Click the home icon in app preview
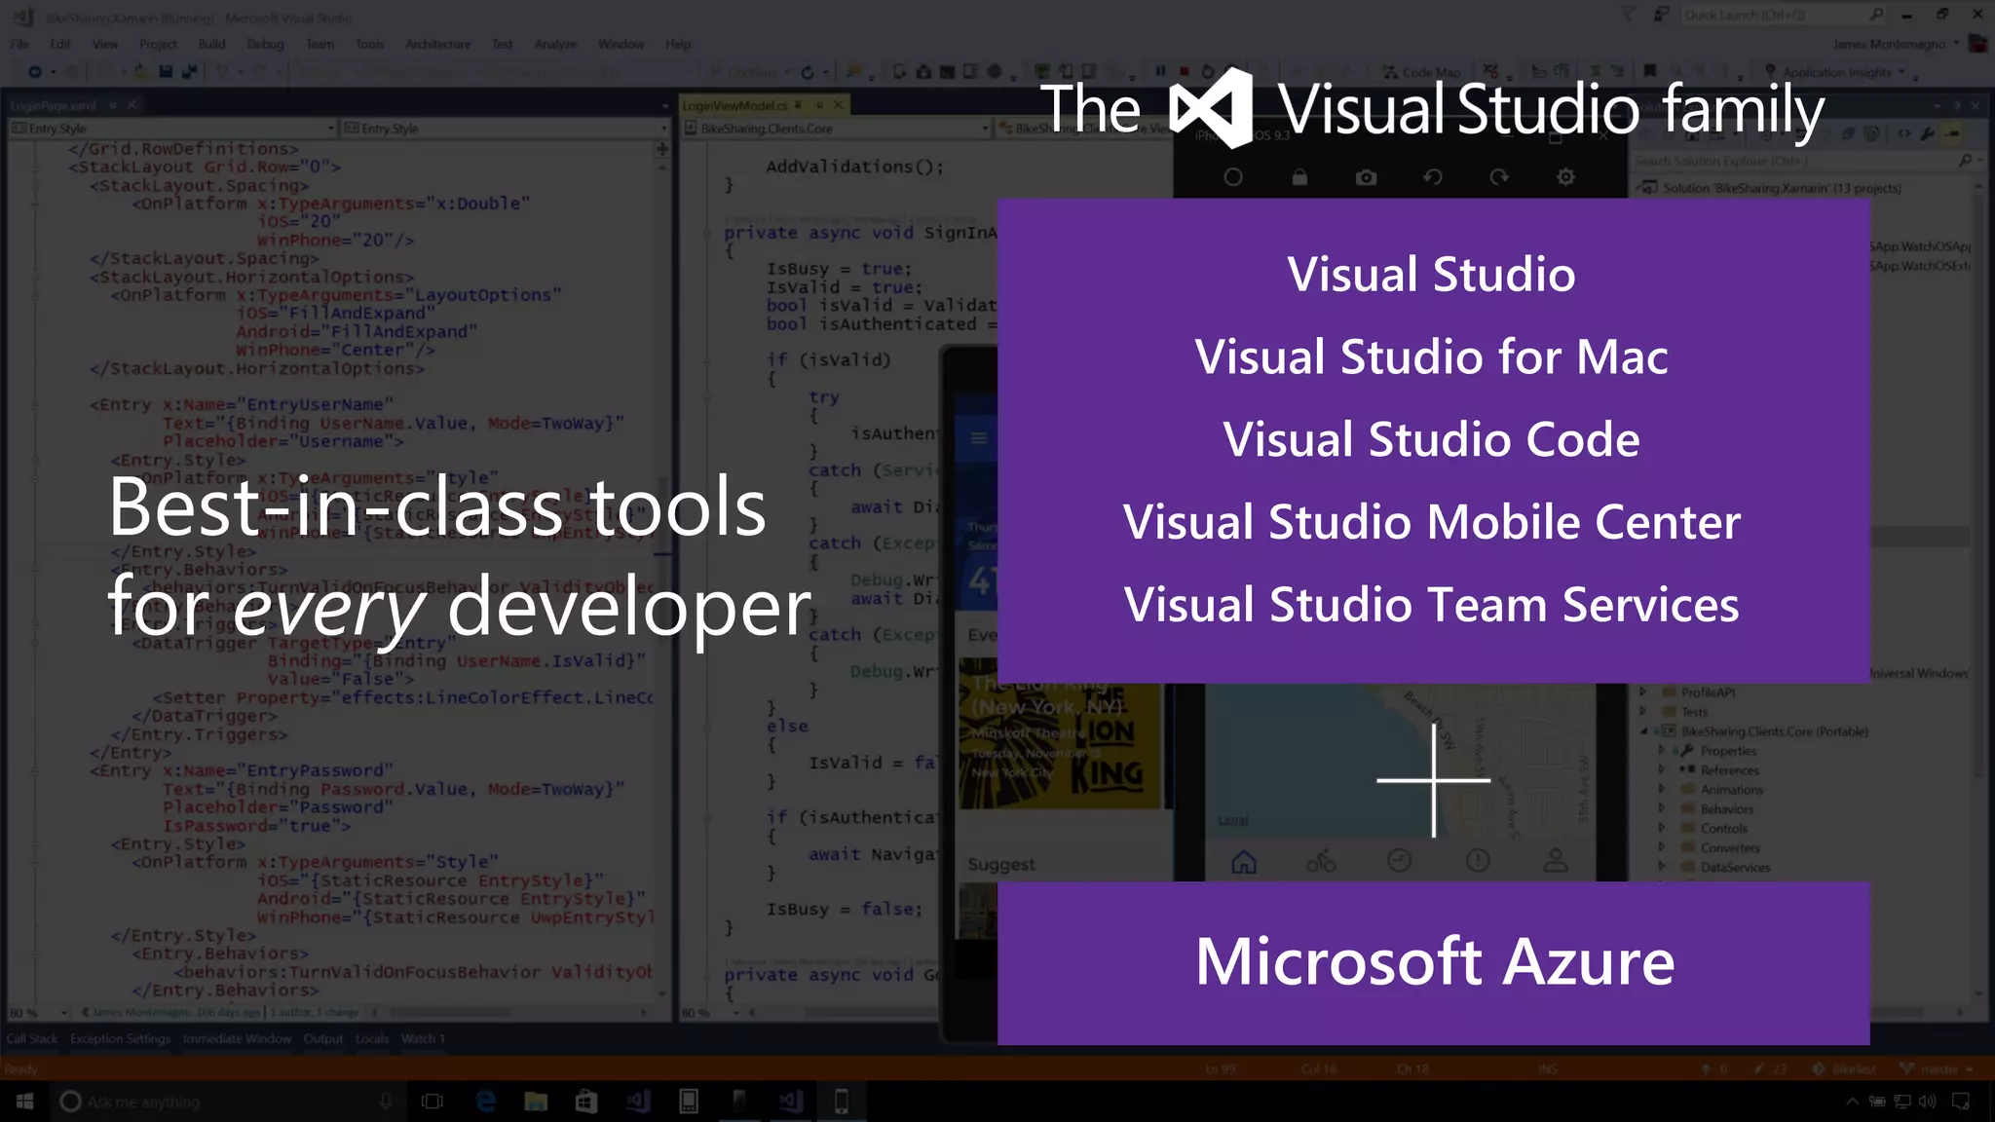1995x1122 pixels. pos(1244,861)
